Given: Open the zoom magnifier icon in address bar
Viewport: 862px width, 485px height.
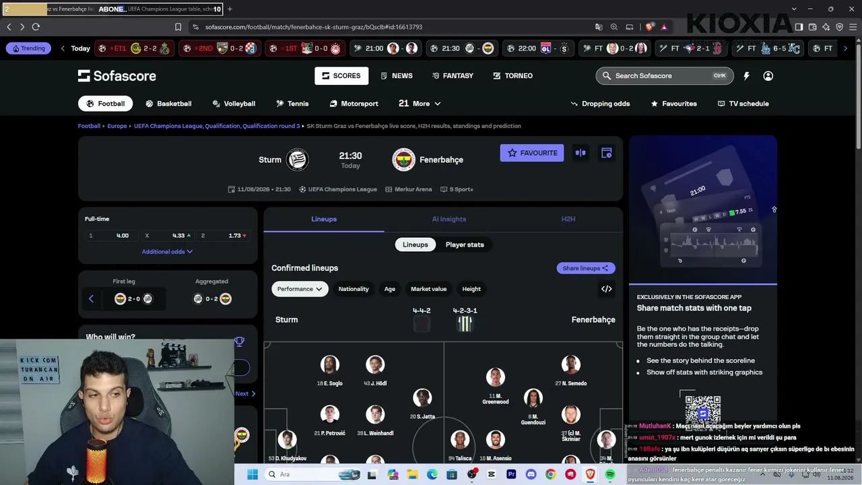Looking at the screenshot, I should point(614,27).
